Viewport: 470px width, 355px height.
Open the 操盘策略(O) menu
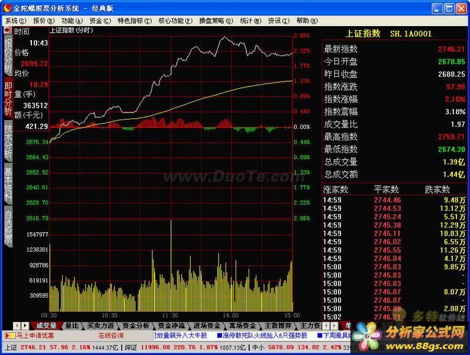tap(216, 21)
